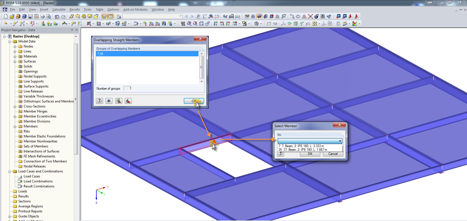Collapse Load Cases and Combinations folder
This screenshot has width=467, height=221.
click(x=10, y=172)
